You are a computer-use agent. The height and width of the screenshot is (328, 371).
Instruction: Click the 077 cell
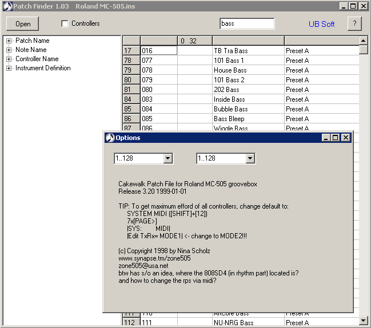pos(159,61)
